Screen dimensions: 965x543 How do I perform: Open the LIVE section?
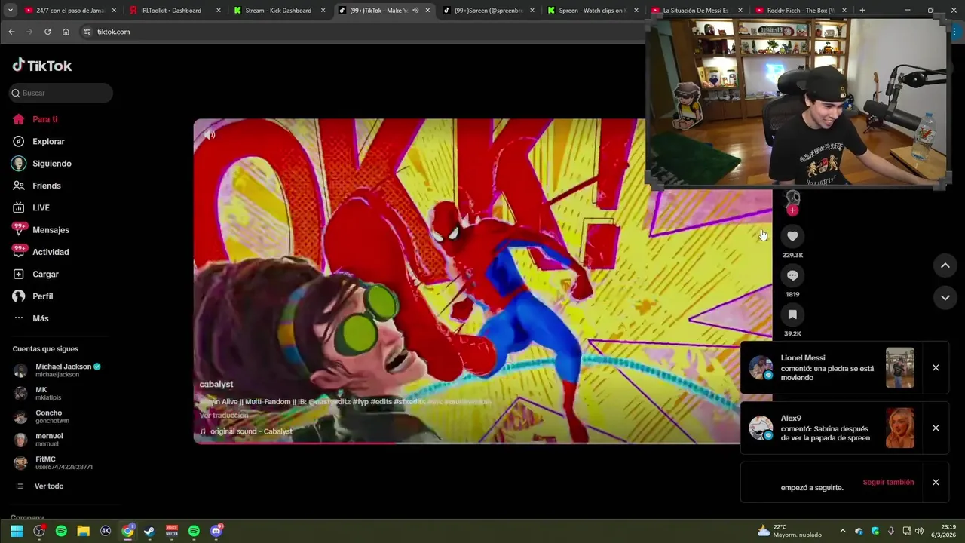32,207
